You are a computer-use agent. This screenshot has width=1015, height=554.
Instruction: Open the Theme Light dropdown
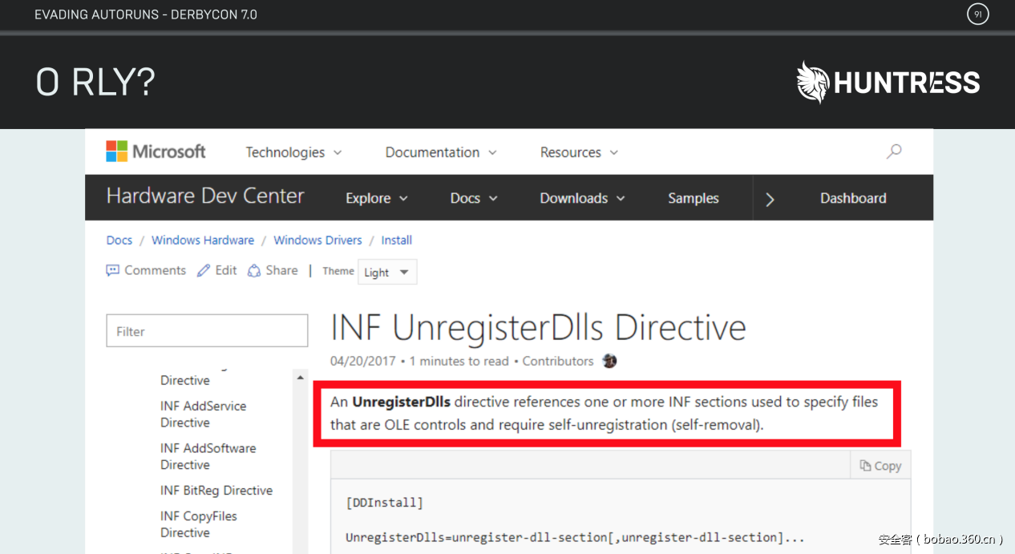click(387, 273)
